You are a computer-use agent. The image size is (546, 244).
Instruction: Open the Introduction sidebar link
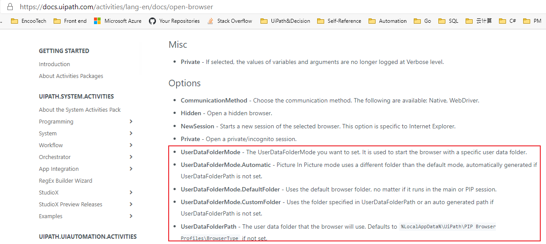(x=54, y=64)
